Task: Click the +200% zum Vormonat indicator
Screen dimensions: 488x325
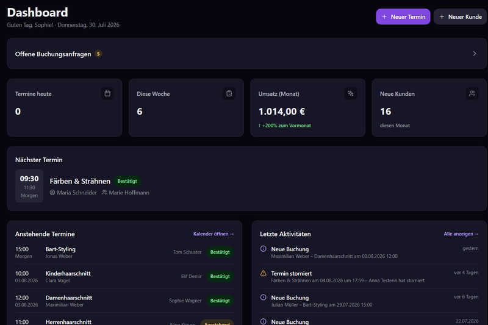Action: 284,126
